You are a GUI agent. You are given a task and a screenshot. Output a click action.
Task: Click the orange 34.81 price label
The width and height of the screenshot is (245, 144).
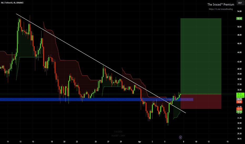point(239,102)
